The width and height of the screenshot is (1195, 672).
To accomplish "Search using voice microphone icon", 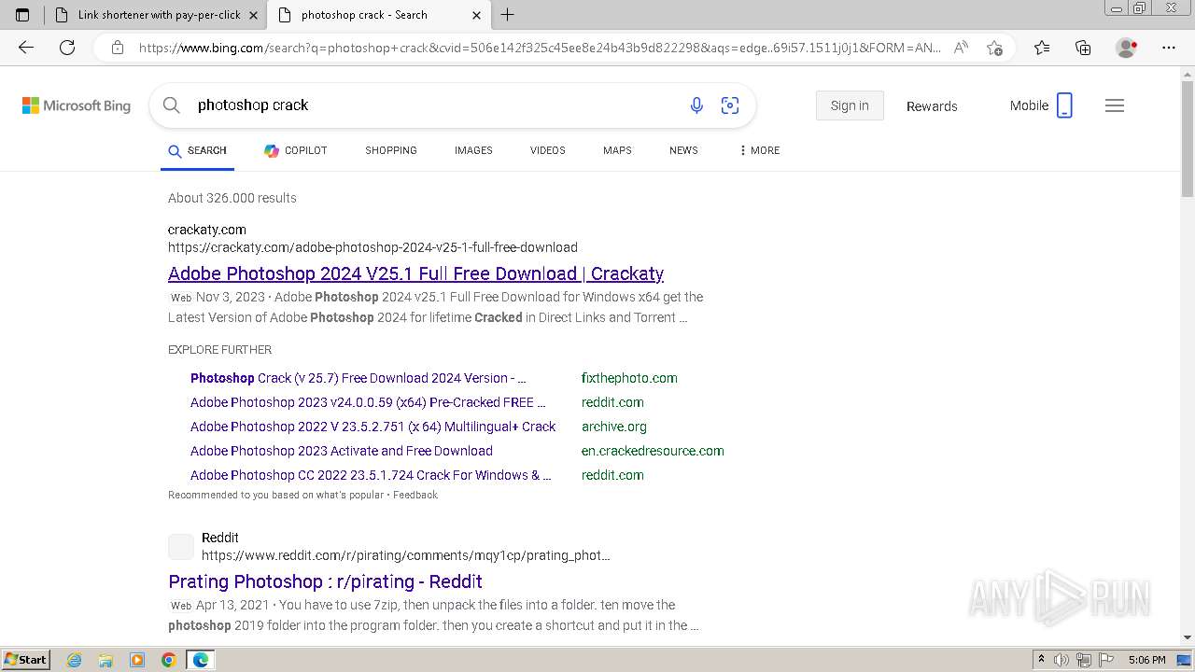I will click(x=696, y=105).
